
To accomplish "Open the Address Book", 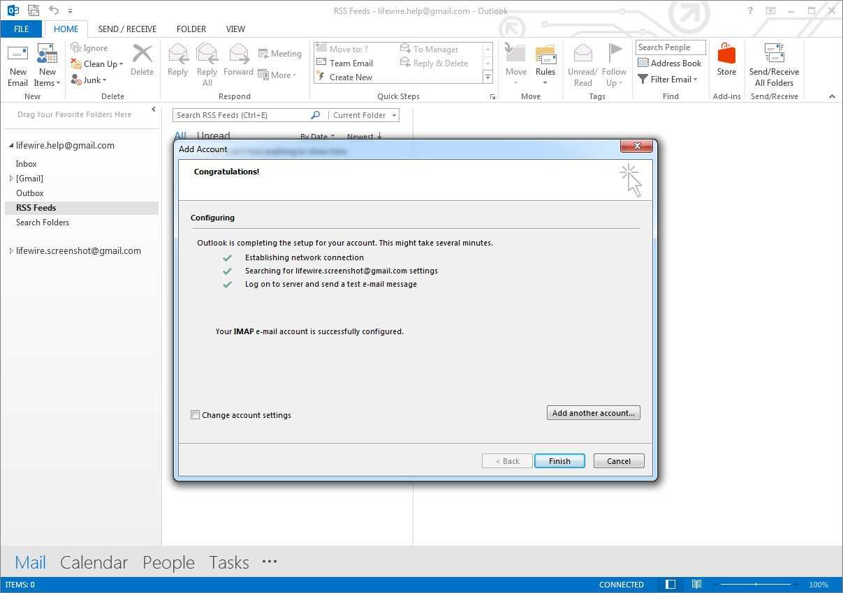I will (669, 63).
